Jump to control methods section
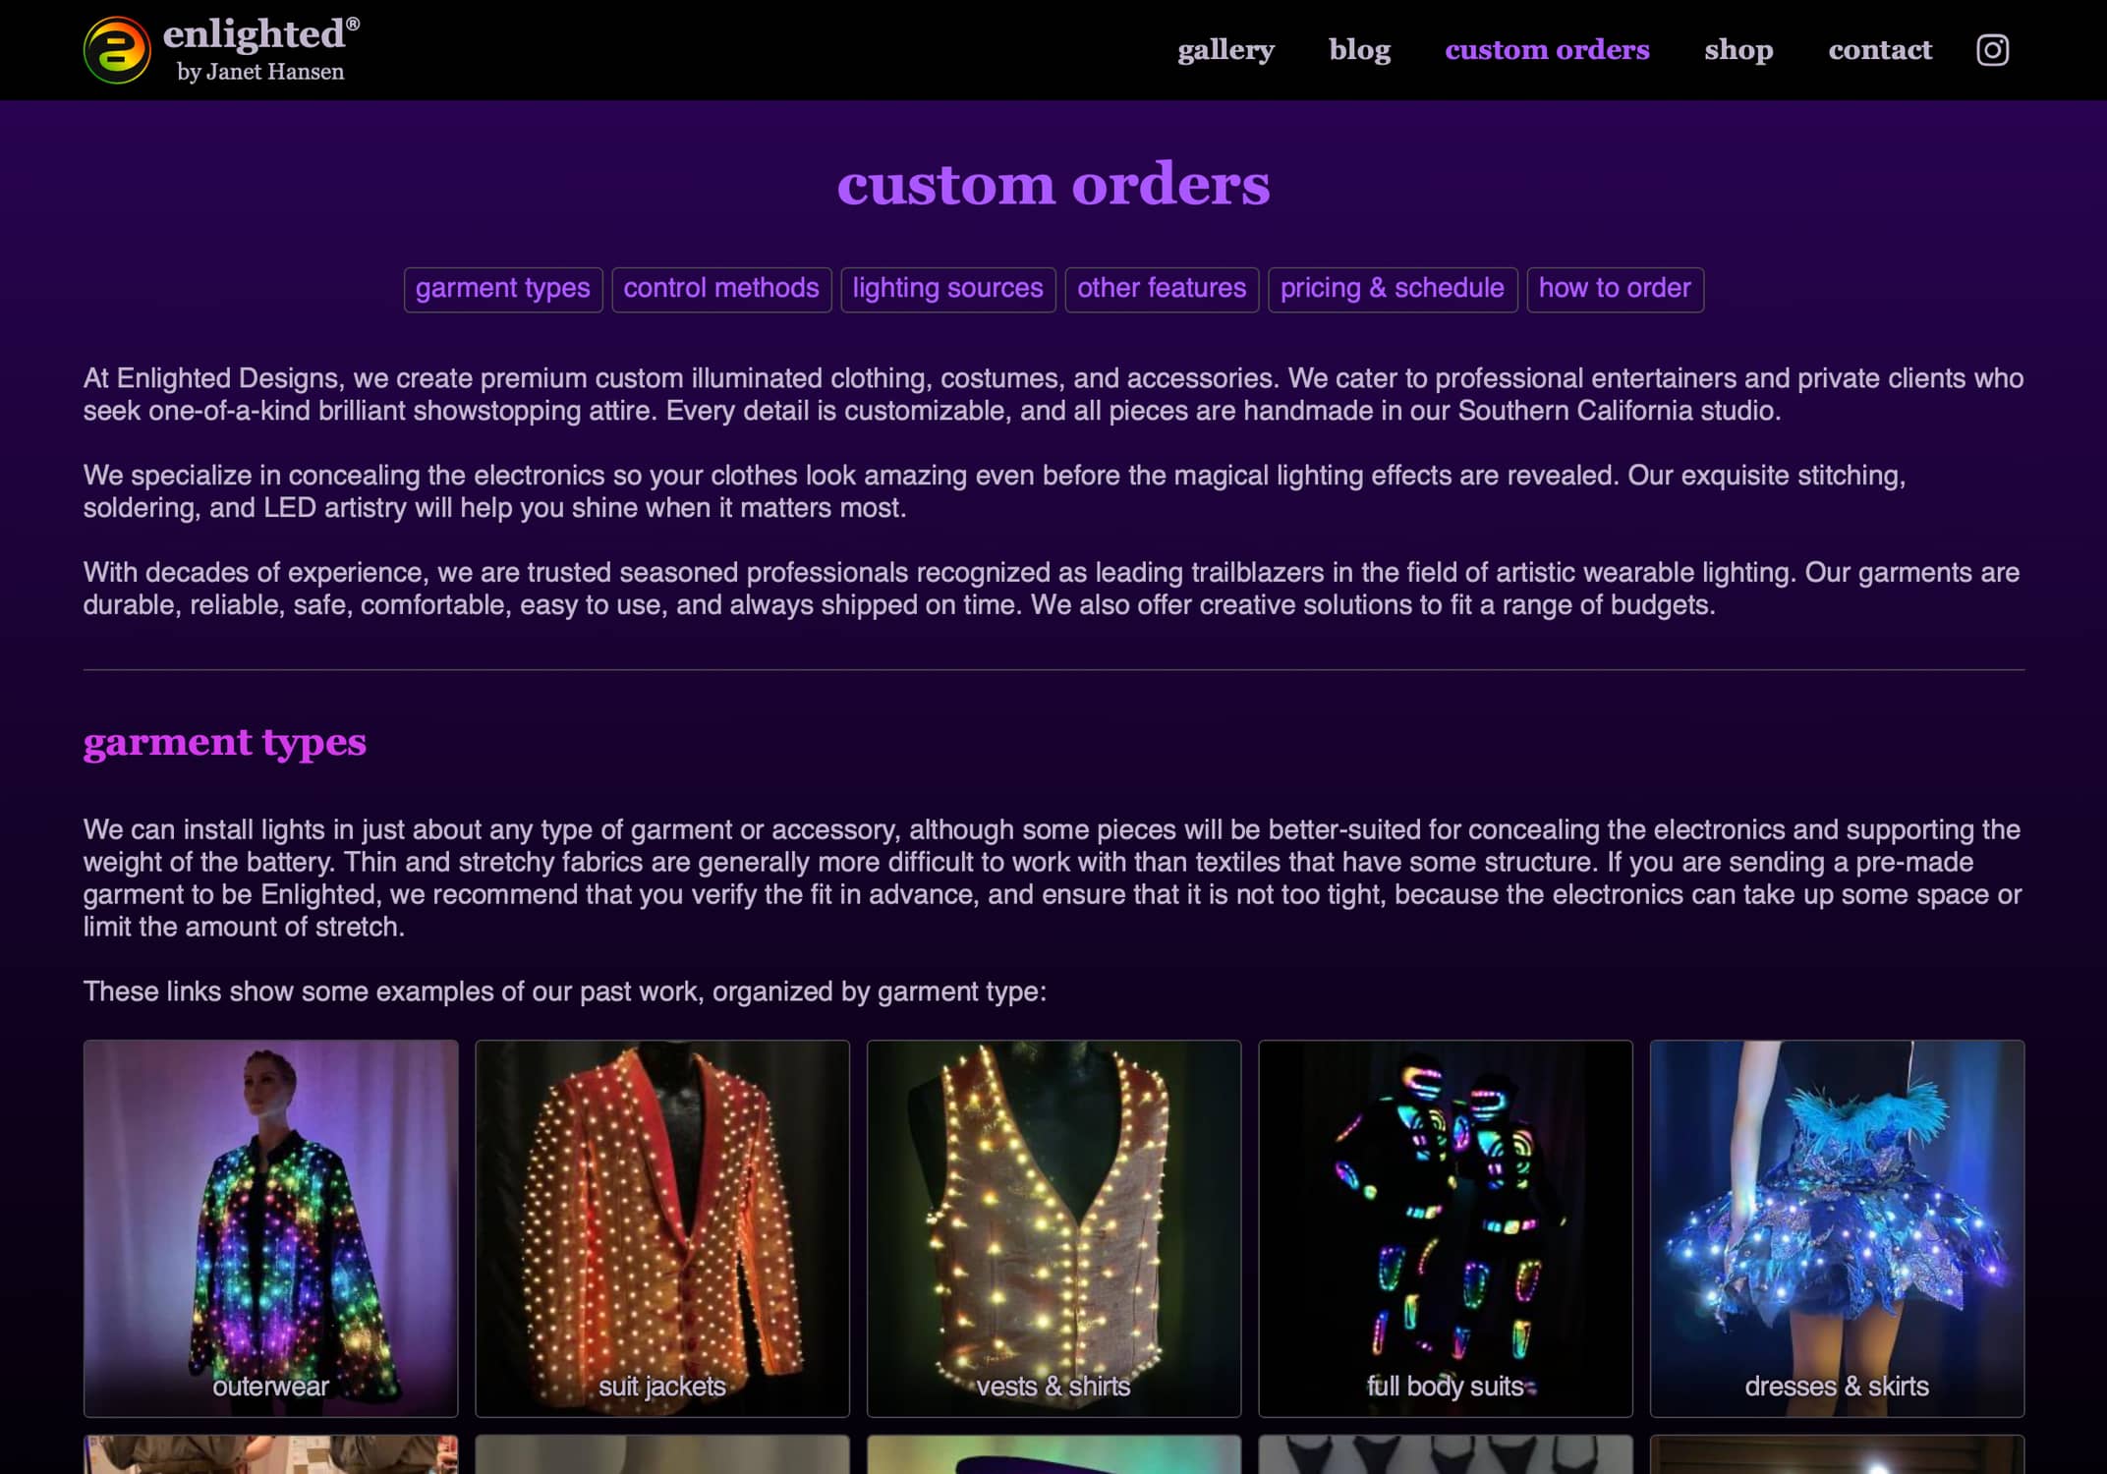This screenshot has height=1474, width=2107. point(721,289)
